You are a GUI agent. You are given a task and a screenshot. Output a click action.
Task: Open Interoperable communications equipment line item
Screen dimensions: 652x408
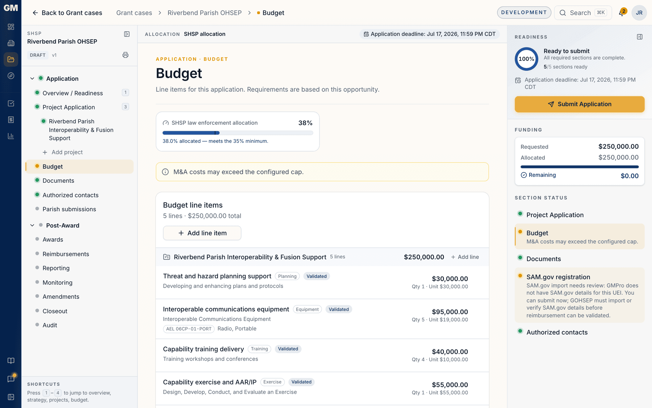pyautogui.click(x=322, y=319)
